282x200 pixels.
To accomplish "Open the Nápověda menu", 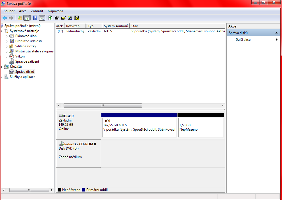I will (x=55, y=11).
